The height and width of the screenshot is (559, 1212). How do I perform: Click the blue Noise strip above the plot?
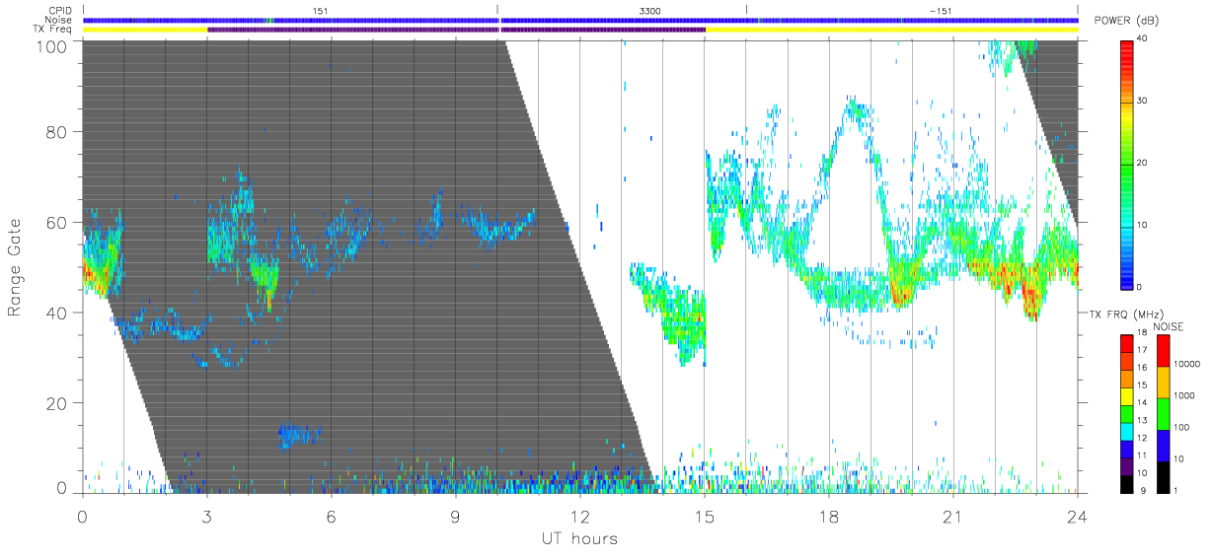(580, 20)
